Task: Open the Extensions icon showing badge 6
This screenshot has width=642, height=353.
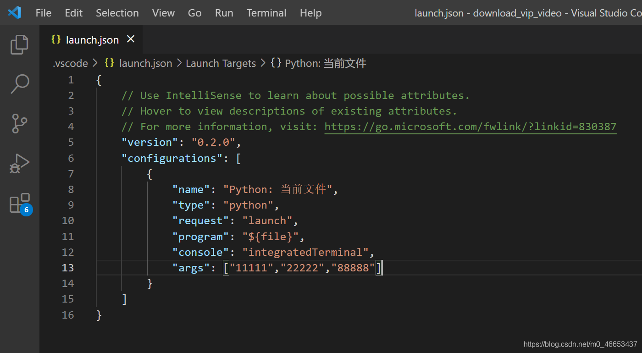Action: coord(19,202)
